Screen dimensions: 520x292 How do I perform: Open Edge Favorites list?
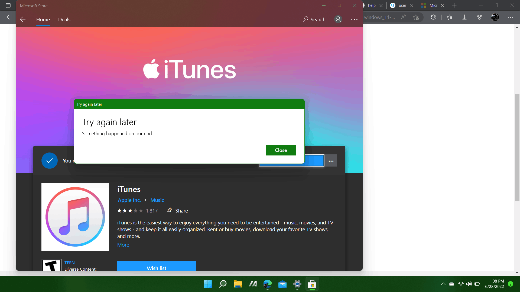click(x=450, y=17)
